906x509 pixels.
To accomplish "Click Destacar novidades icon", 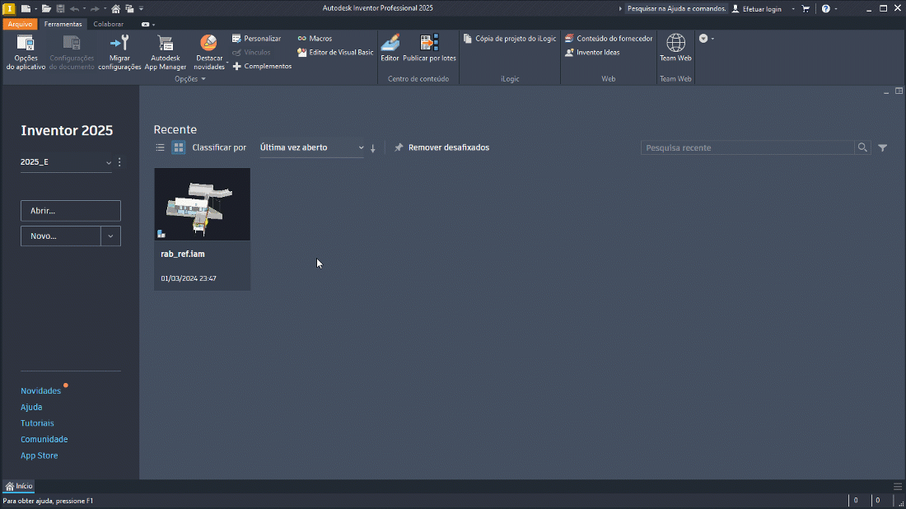I will click(208, 44).
